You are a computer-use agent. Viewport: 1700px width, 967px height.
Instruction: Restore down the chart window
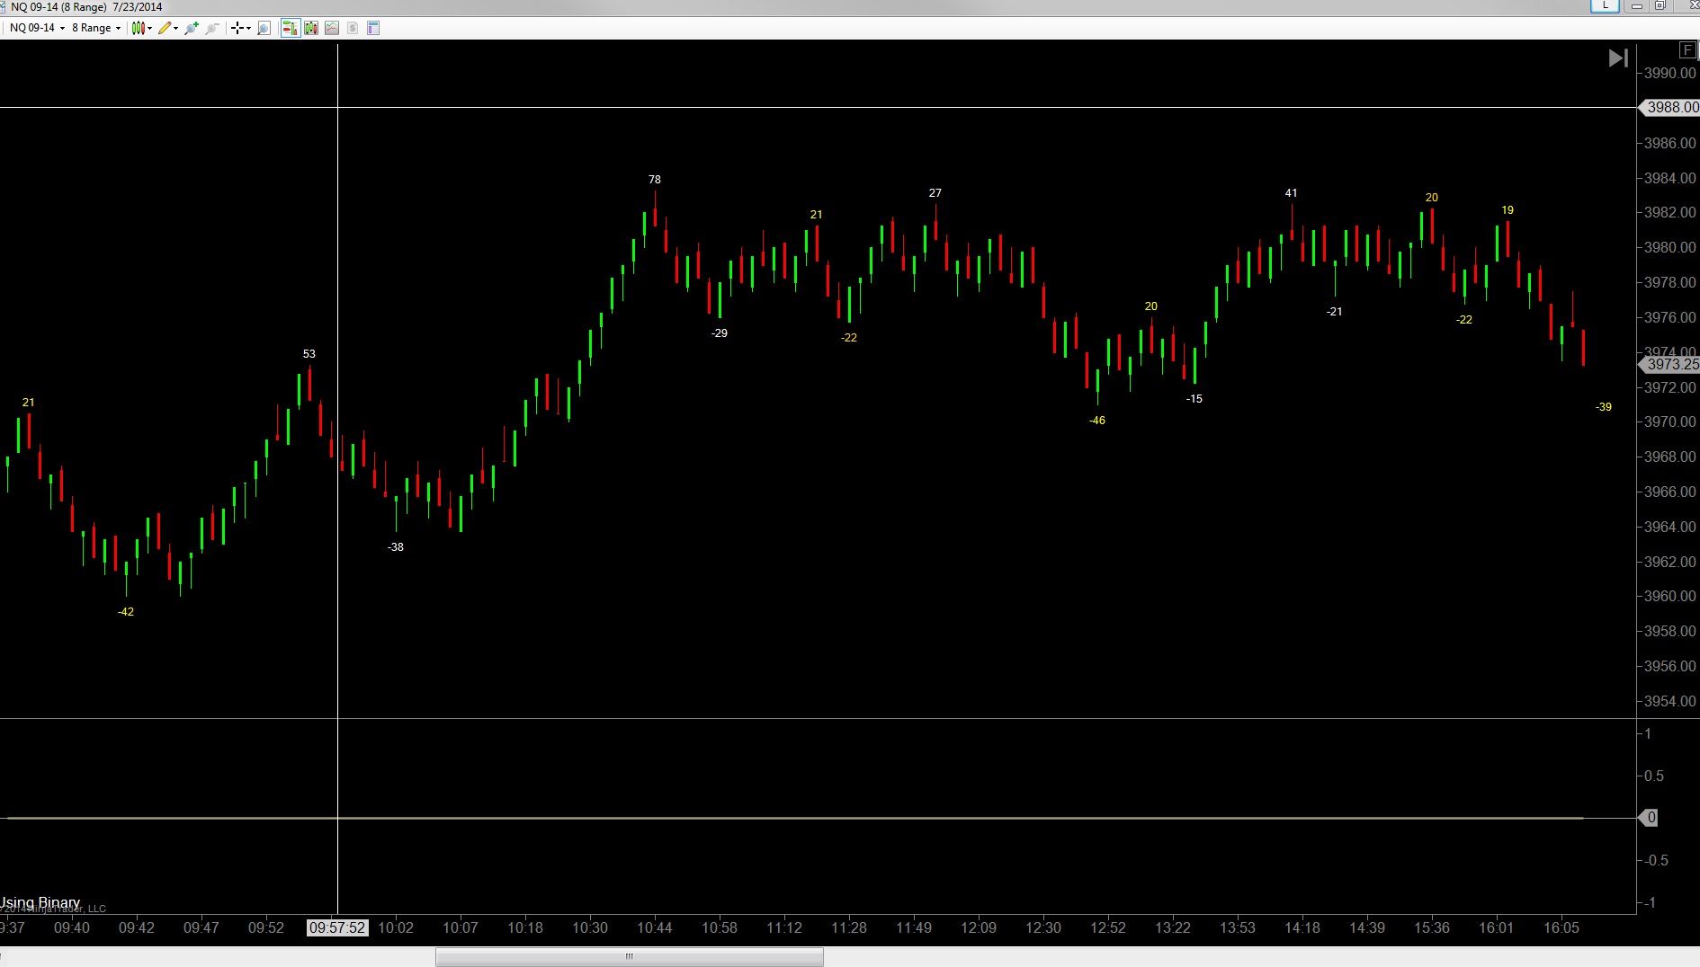pyautogui.click(x=1660, y=6)
